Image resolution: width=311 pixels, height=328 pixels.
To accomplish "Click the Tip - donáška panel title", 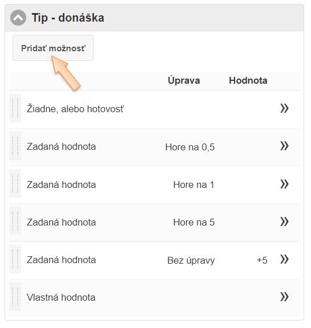I will pyautogui.click(x=68, y=18).
